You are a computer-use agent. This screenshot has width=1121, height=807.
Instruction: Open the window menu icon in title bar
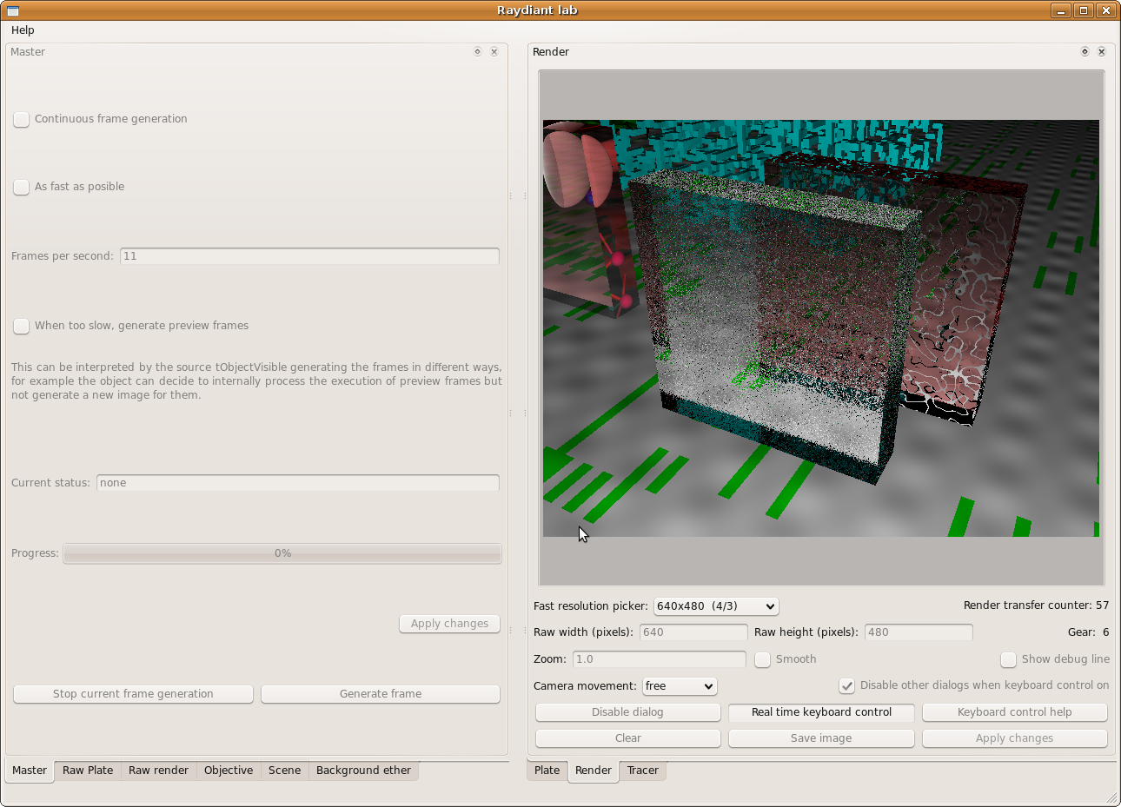click(13, 10)
